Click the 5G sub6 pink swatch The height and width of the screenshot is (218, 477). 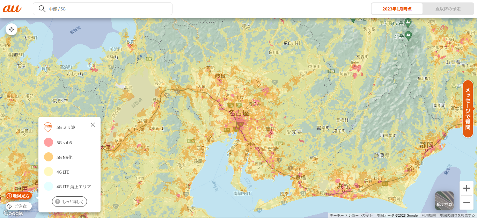[x=49, y=143]
